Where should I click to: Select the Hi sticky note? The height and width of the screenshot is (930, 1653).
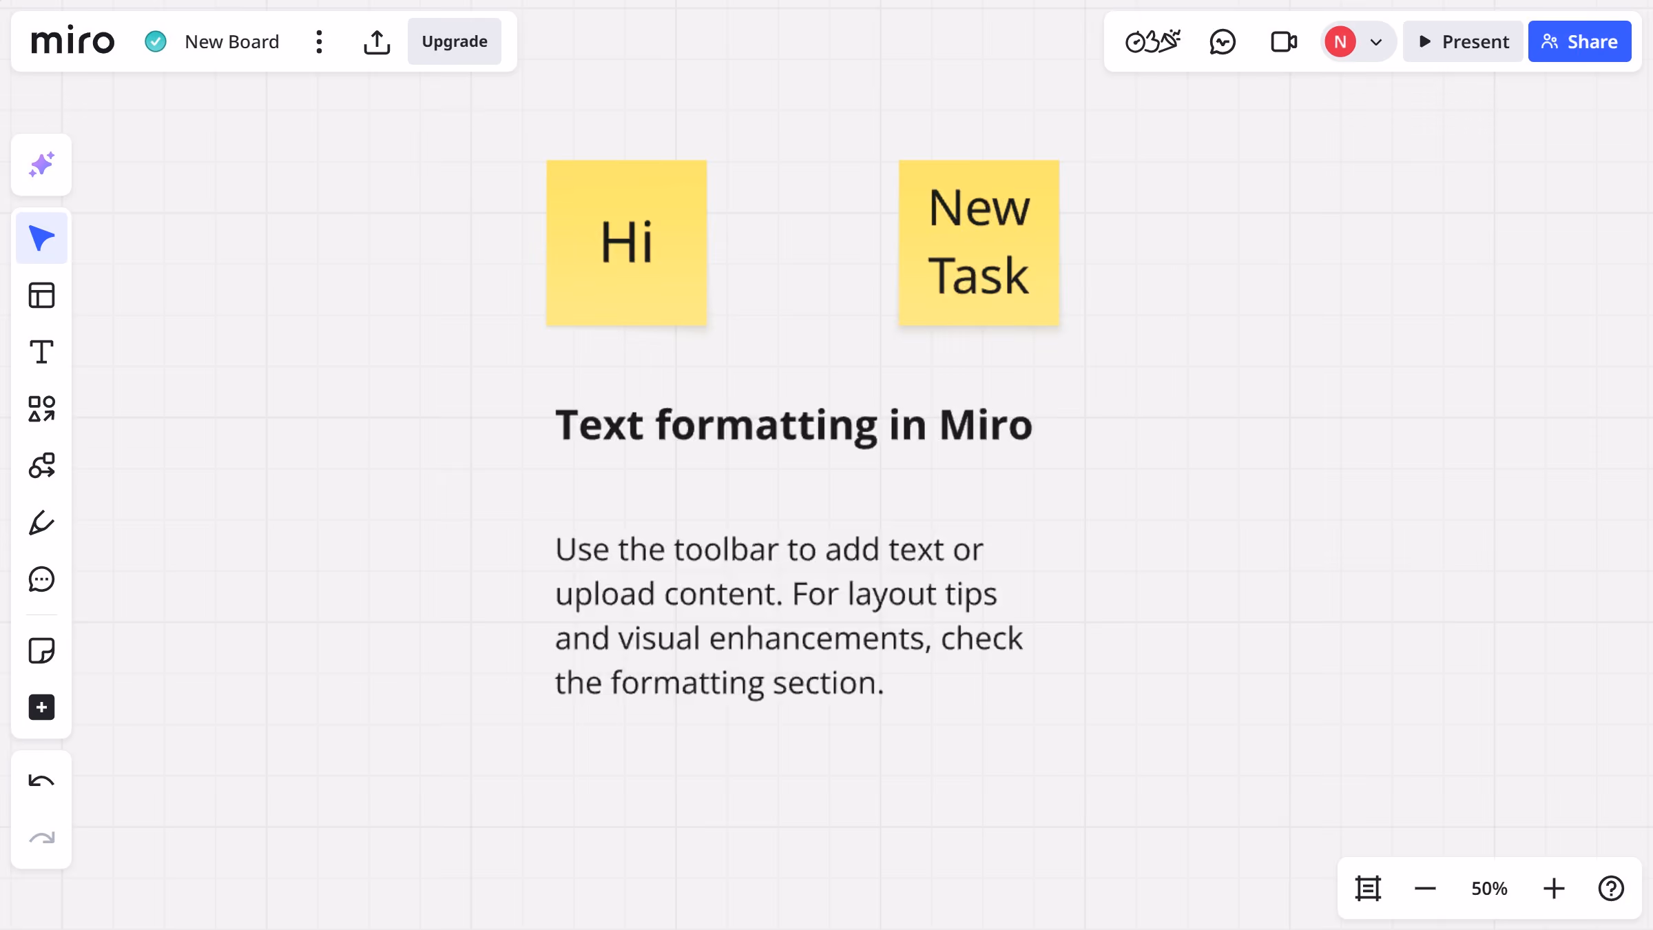click(627, 242)
